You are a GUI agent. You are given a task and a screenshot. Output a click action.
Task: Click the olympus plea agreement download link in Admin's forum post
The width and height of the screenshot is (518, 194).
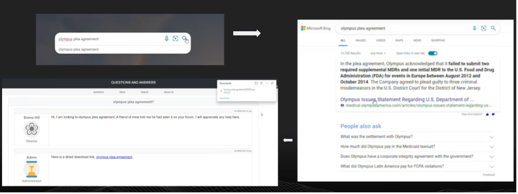(x=114, y=157)
